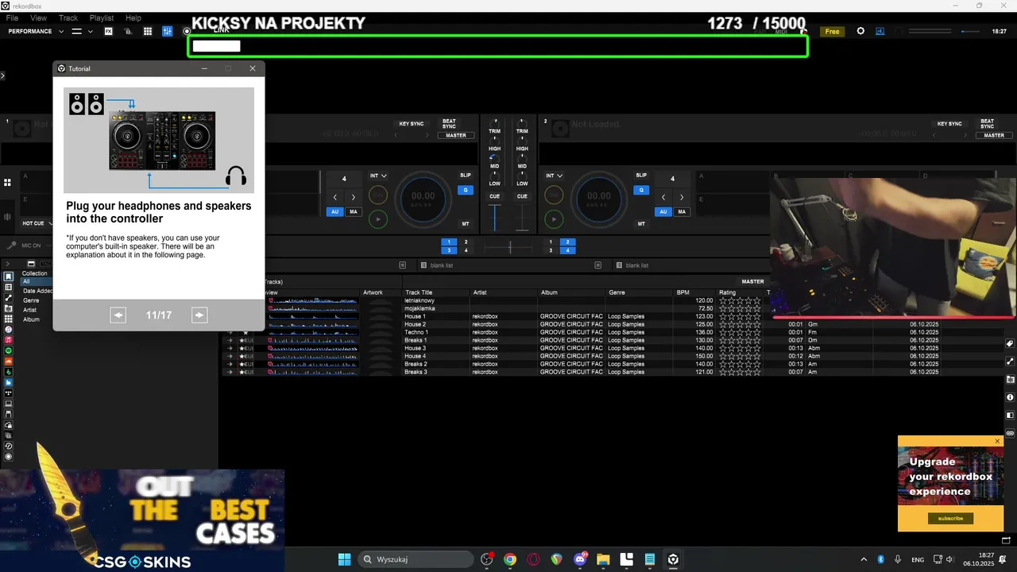Adjust the crossfader

pyautogui.click(x=509, y=248)
